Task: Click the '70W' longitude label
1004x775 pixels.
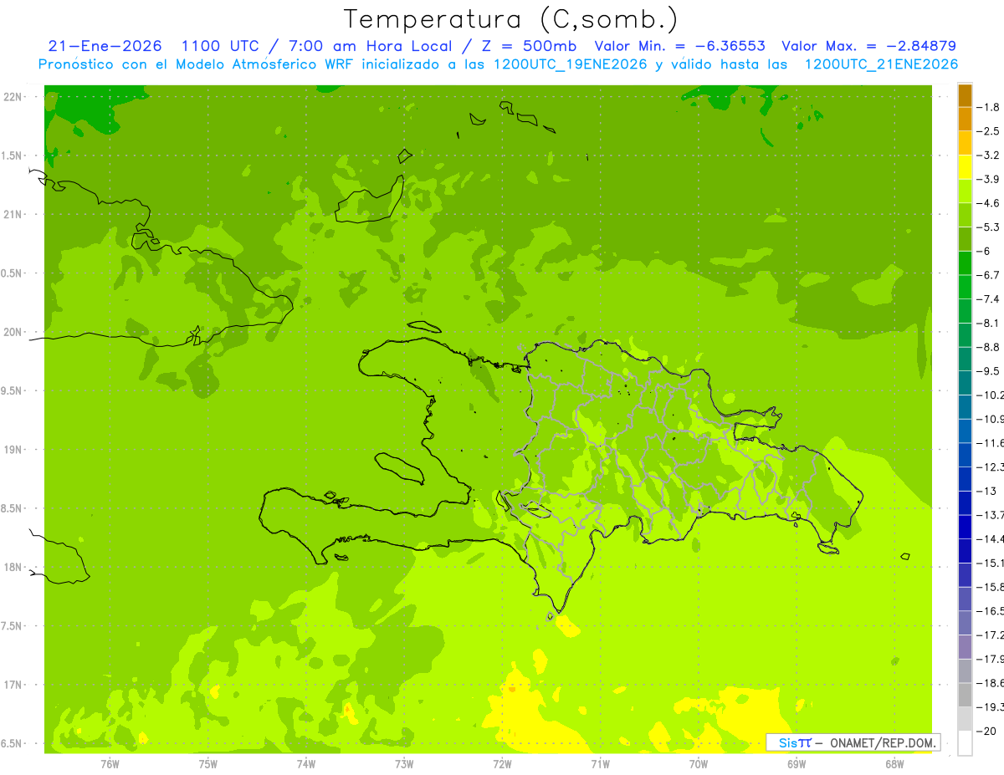Action: [x=699, y=763]
